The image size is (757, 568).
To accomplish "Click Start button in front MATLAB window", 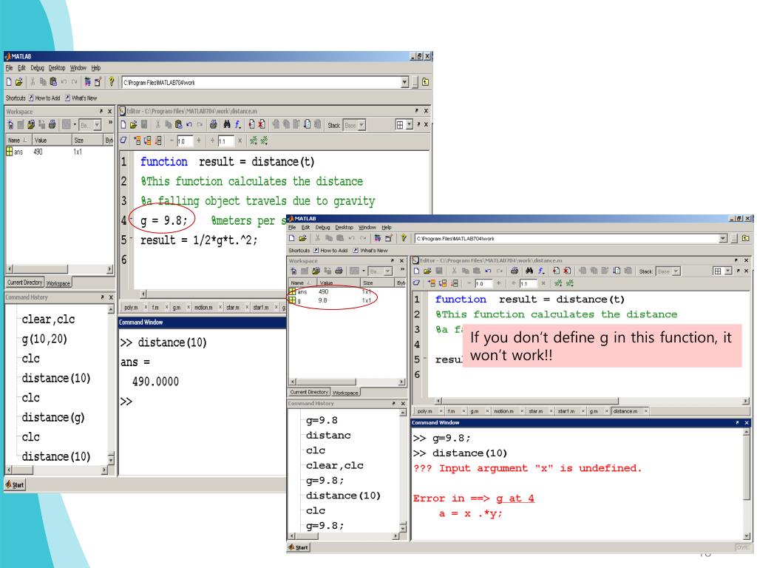I will (x=299, y=547).
